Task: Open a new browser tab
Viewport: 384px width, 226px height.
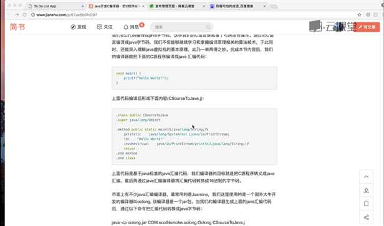Action: click(x=274, y=6)
